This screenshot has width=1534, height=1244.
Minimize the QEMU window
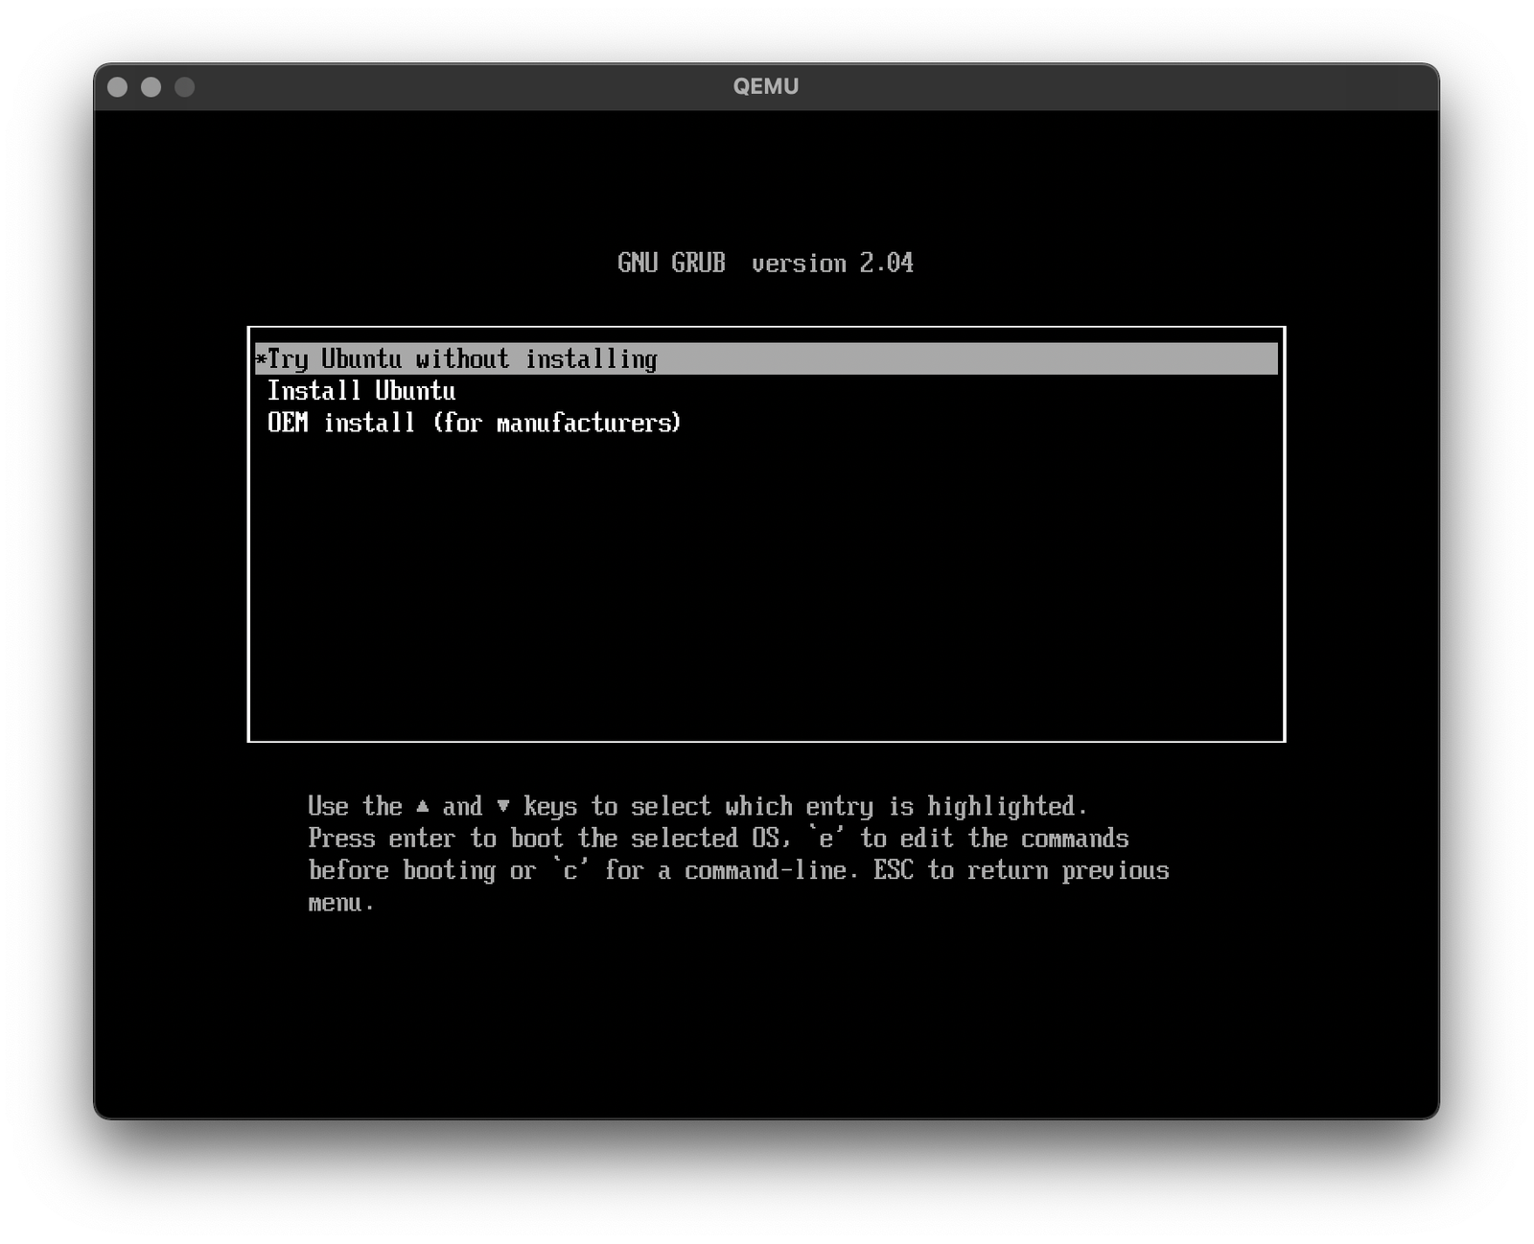[x=151, y=87]
